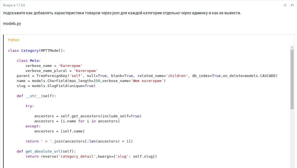Click the 'slug = models.SlugField(unique=True)' line
The height and width of the screenshot is (168, 297).
pyautogui.click(x=56, y=86)
